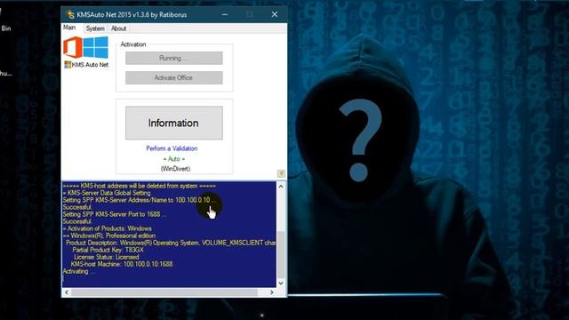The image size is (569, 320).
Task: Click the Perform a Validation link
Action: (x=172, y=148)
